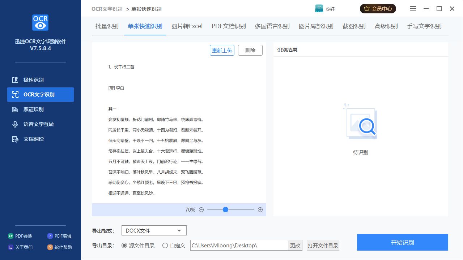The image size is (463, 260).
Task: Switch to the 图片局部识别 tab
Action: coord(316,26)
